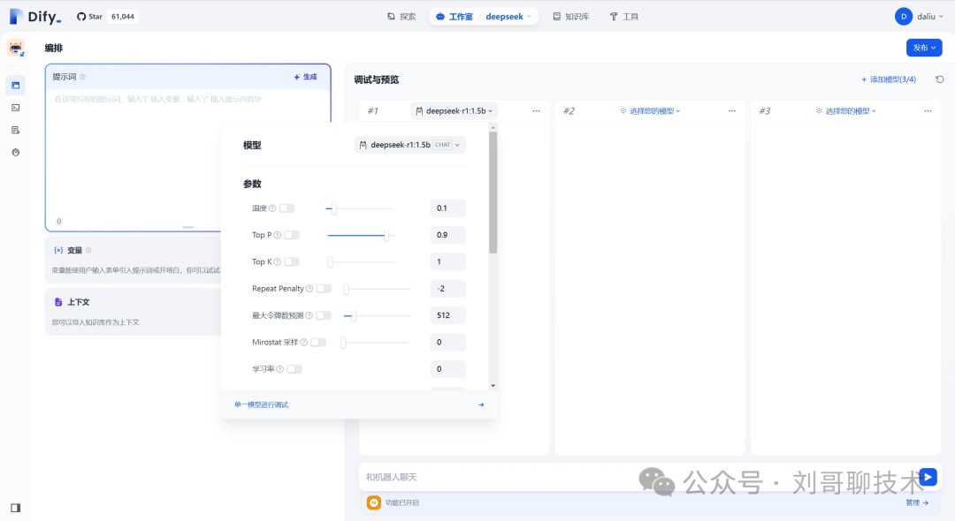Viewport: 955px width, 521px height.
Task: Click the 最大令牌数预测 slider handle
Action: point(353,315)
